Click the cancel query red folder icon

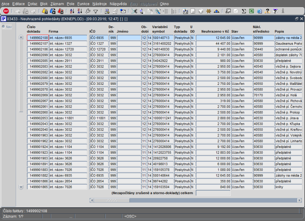coord(61,11)
